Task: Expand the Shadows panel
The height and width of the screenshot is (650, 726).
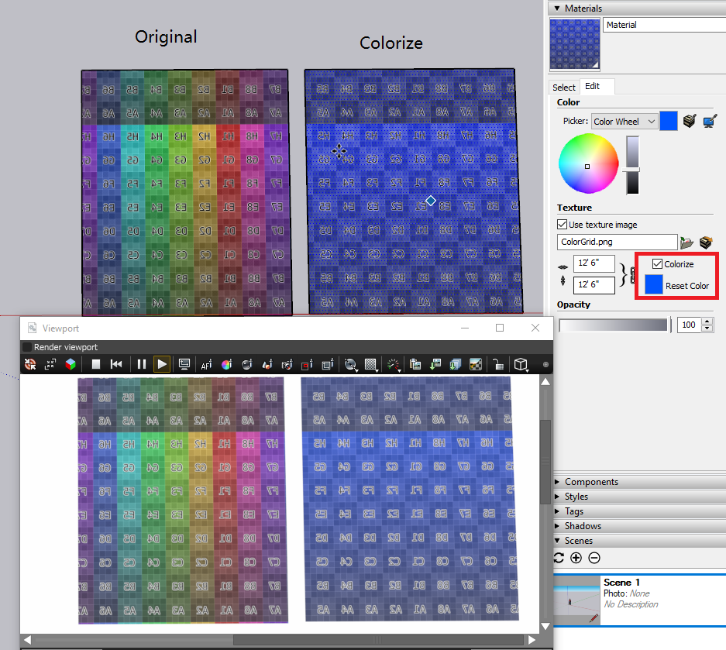Action: 557,526
